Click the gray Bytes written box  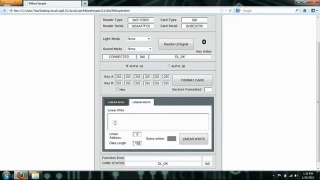coord(171,138)
